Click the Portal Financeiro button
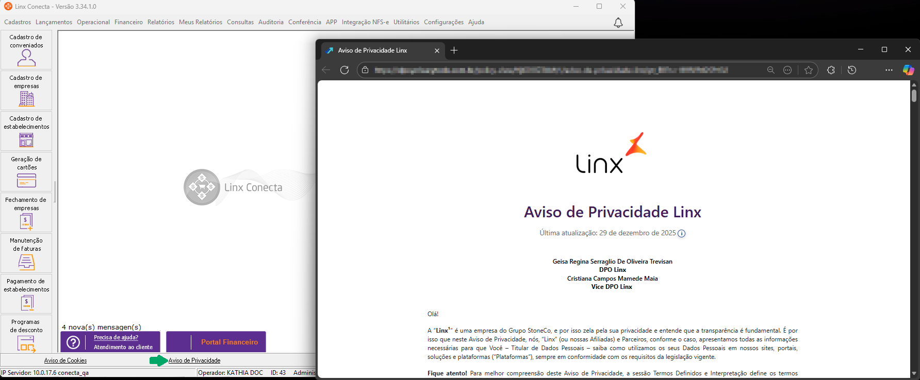The image size is (920, 380). click(x=216, y=342)
